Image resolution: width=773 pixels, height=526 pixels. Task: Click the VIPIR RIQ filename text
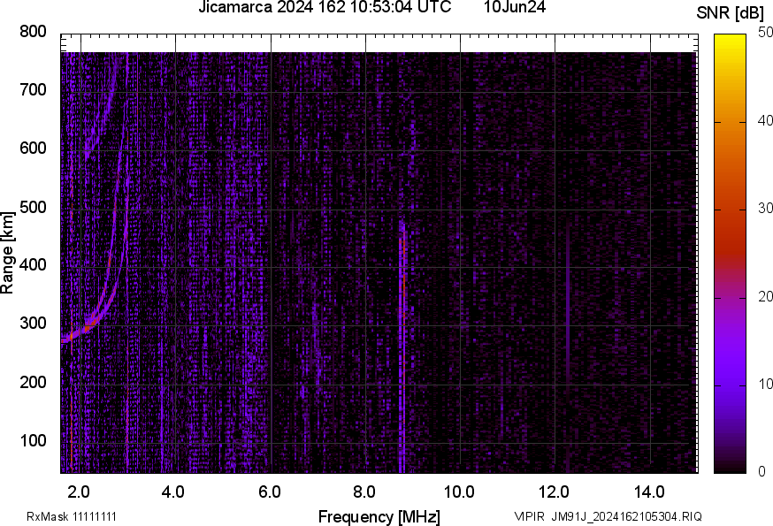coord(608,516)
